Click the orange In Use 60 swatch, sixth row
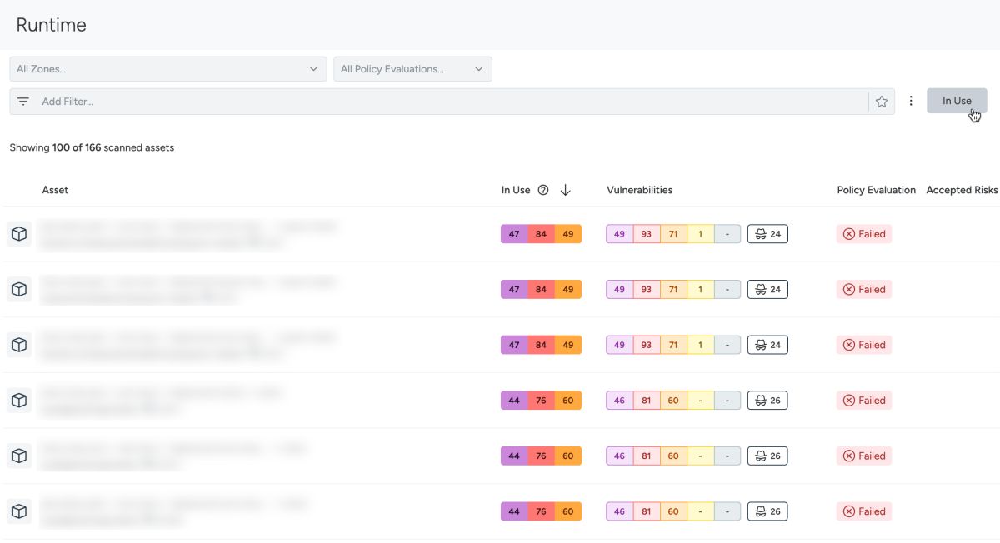This screenshot has width=1000, height=543. point(568,511)
